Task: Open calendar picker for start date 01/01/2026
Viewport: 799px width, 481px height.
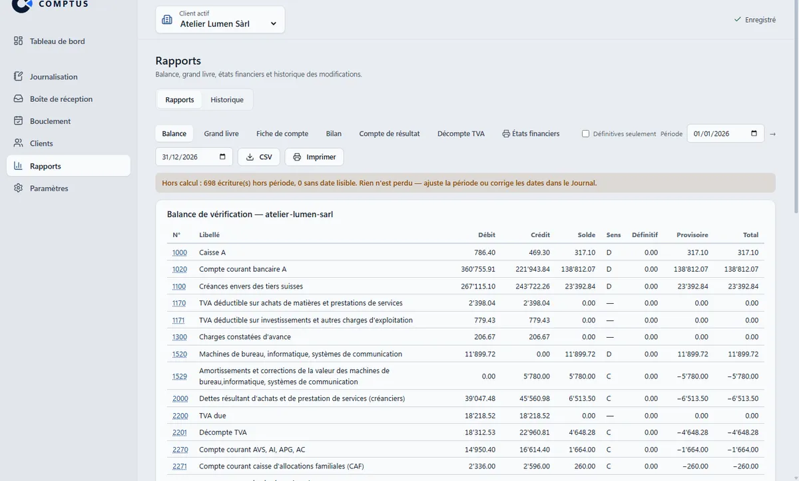Action: pyautogui.click(x=754, y=133)
